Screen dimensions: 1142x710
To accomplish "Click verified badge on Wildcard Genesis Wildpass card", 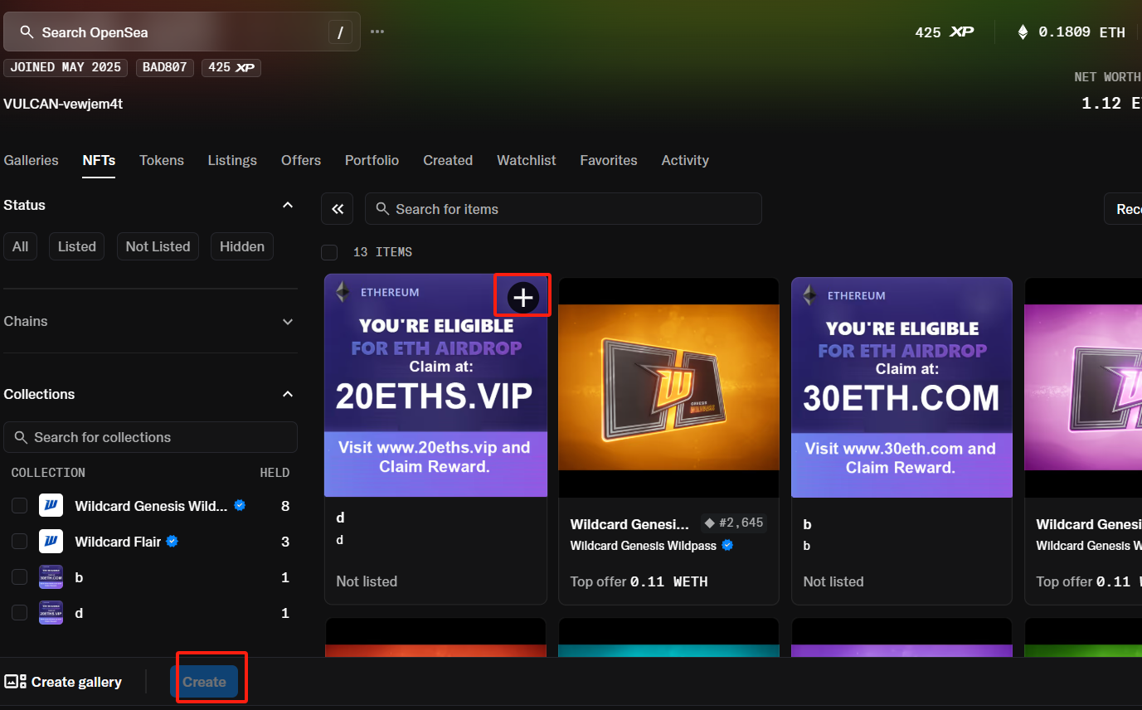I will point(727,545).
